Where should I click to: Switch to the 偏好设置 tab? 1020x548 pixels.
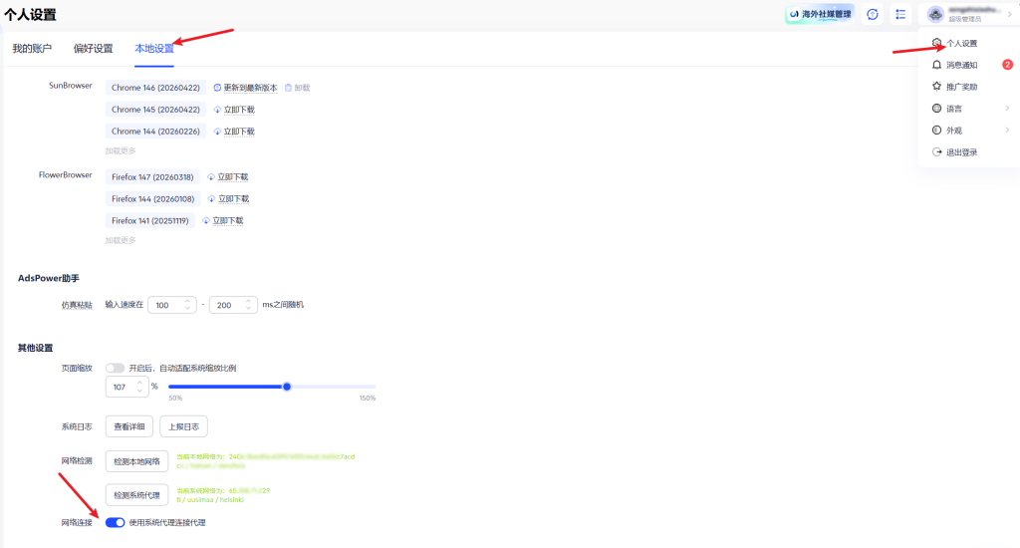click(x=93, y=48)
